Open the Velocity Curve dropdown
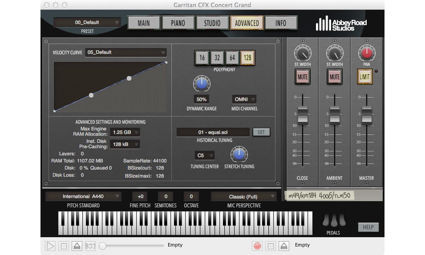This screenshot has width=425, height=255. click(x=126, y=53)
